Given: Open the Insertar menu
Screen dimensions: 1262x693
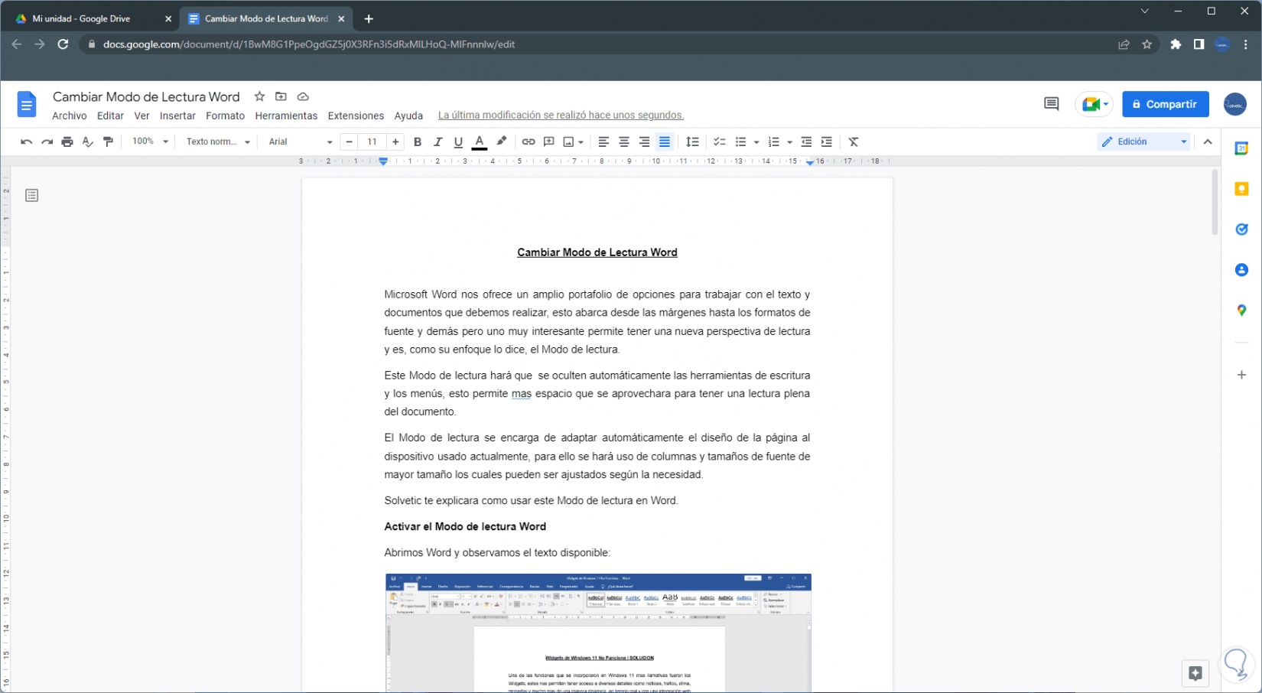Looking at the screenshot, I should pos(177,115).
